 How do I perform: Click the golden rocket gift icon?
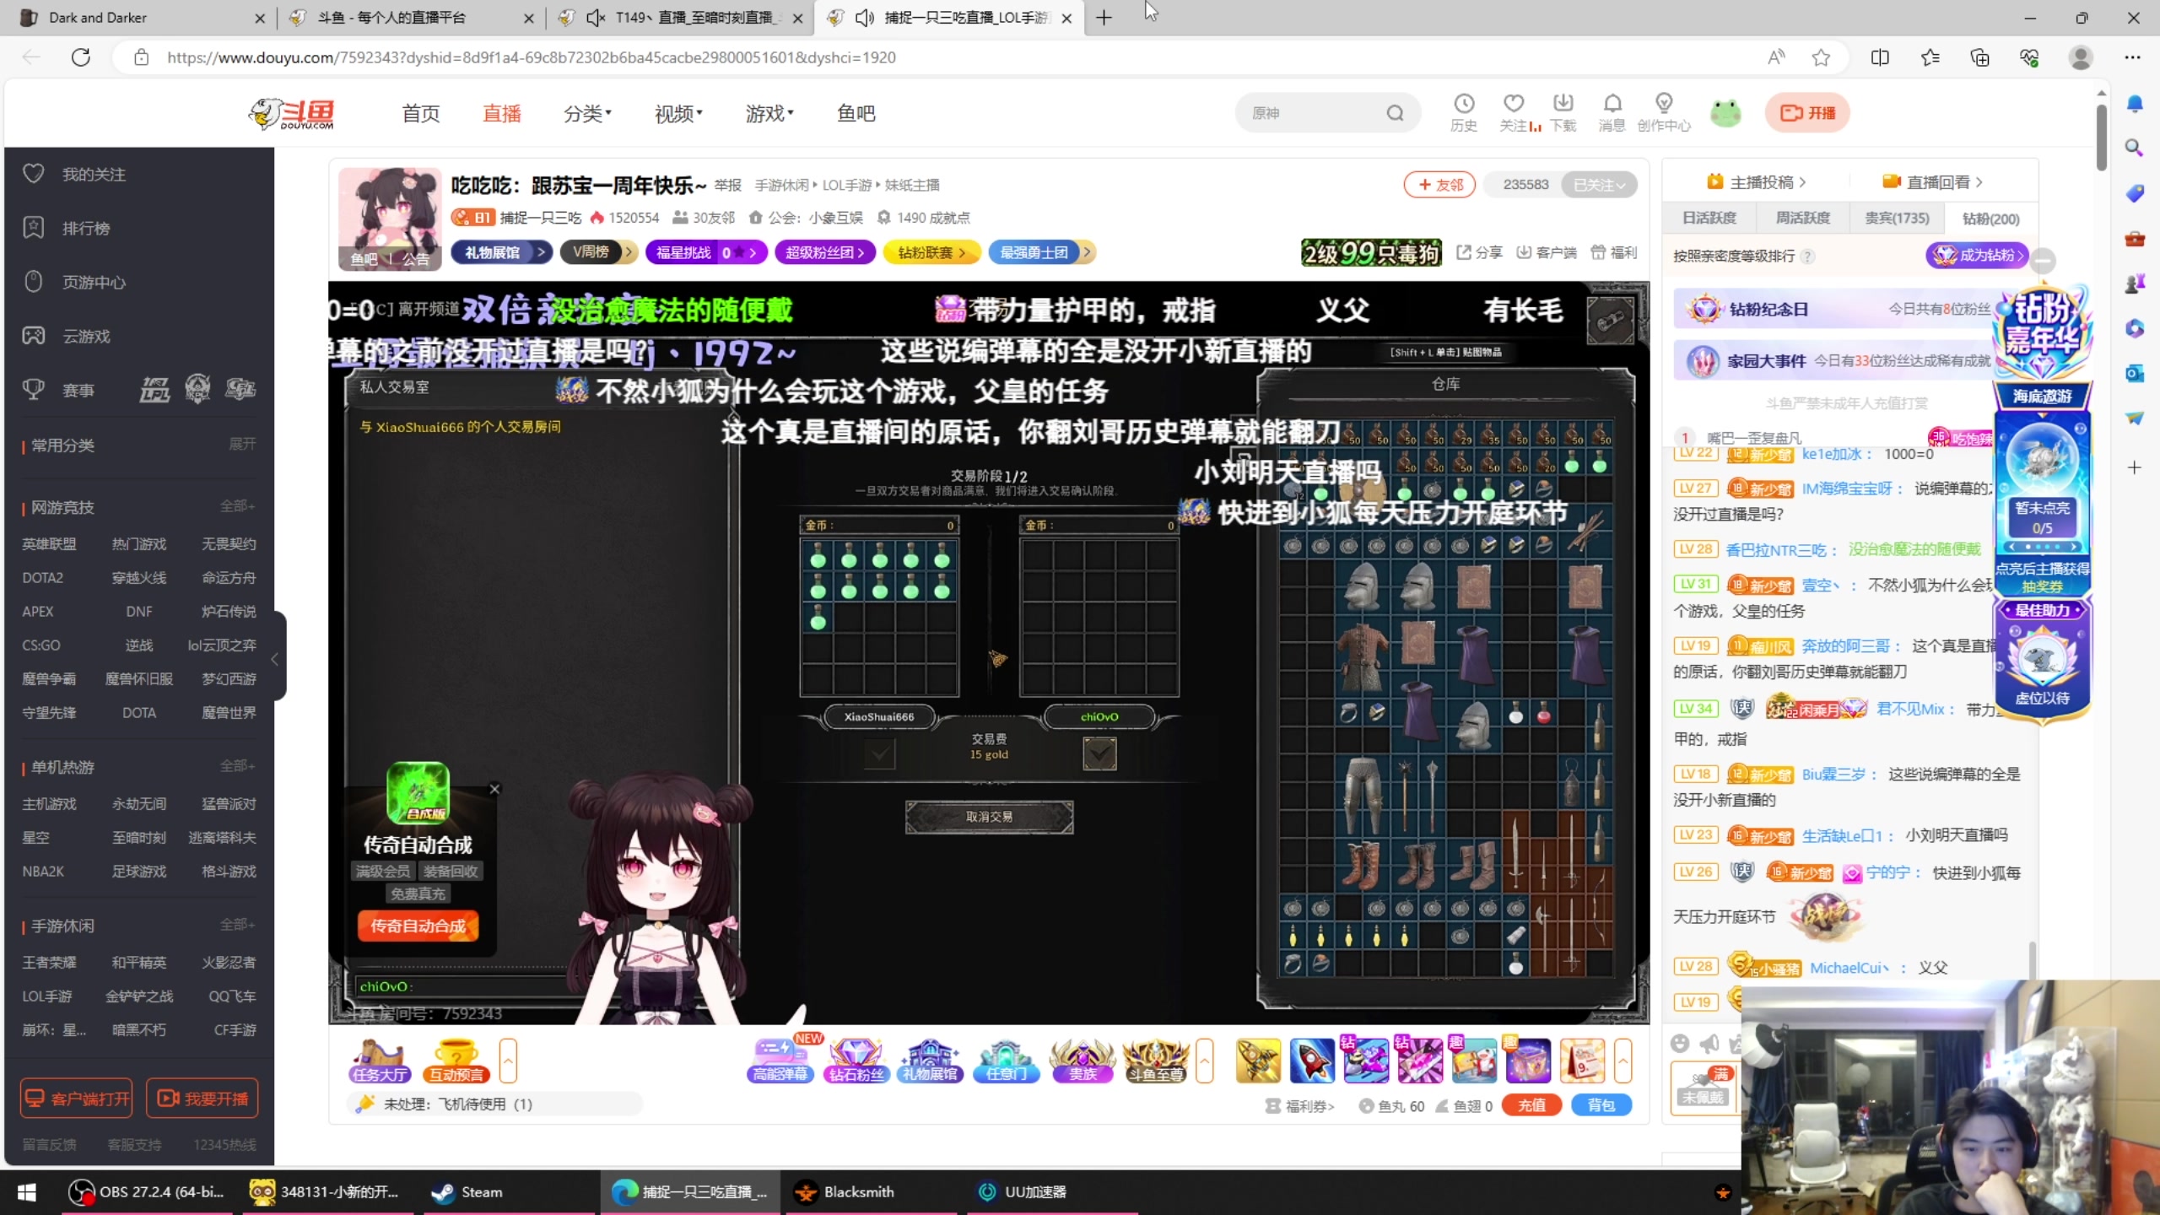point(1258,1061)
